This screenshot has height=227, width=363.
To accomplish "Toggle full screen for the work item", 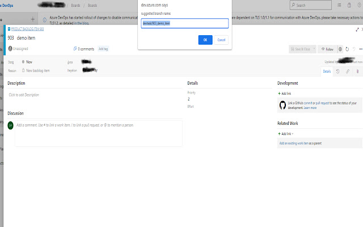I will click(x=357, y=30).
